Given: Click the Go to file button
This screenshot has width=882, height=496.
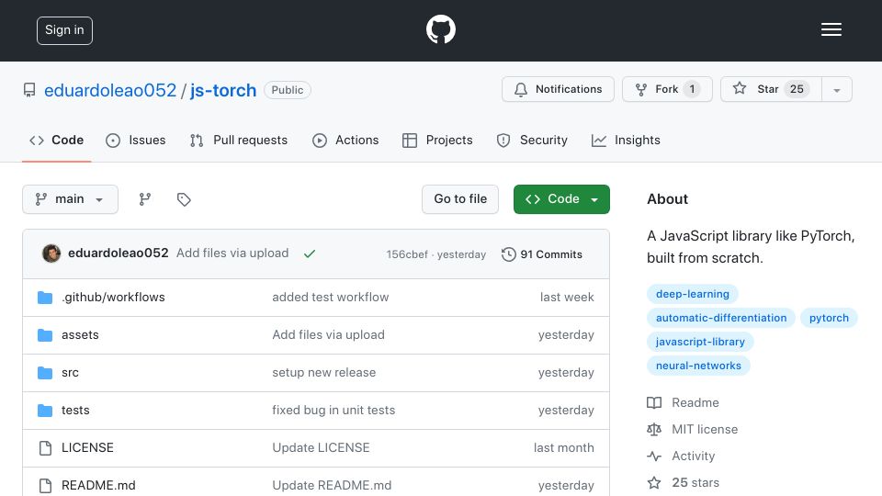Looking at the screenshot, I should [x=460, y=199].
